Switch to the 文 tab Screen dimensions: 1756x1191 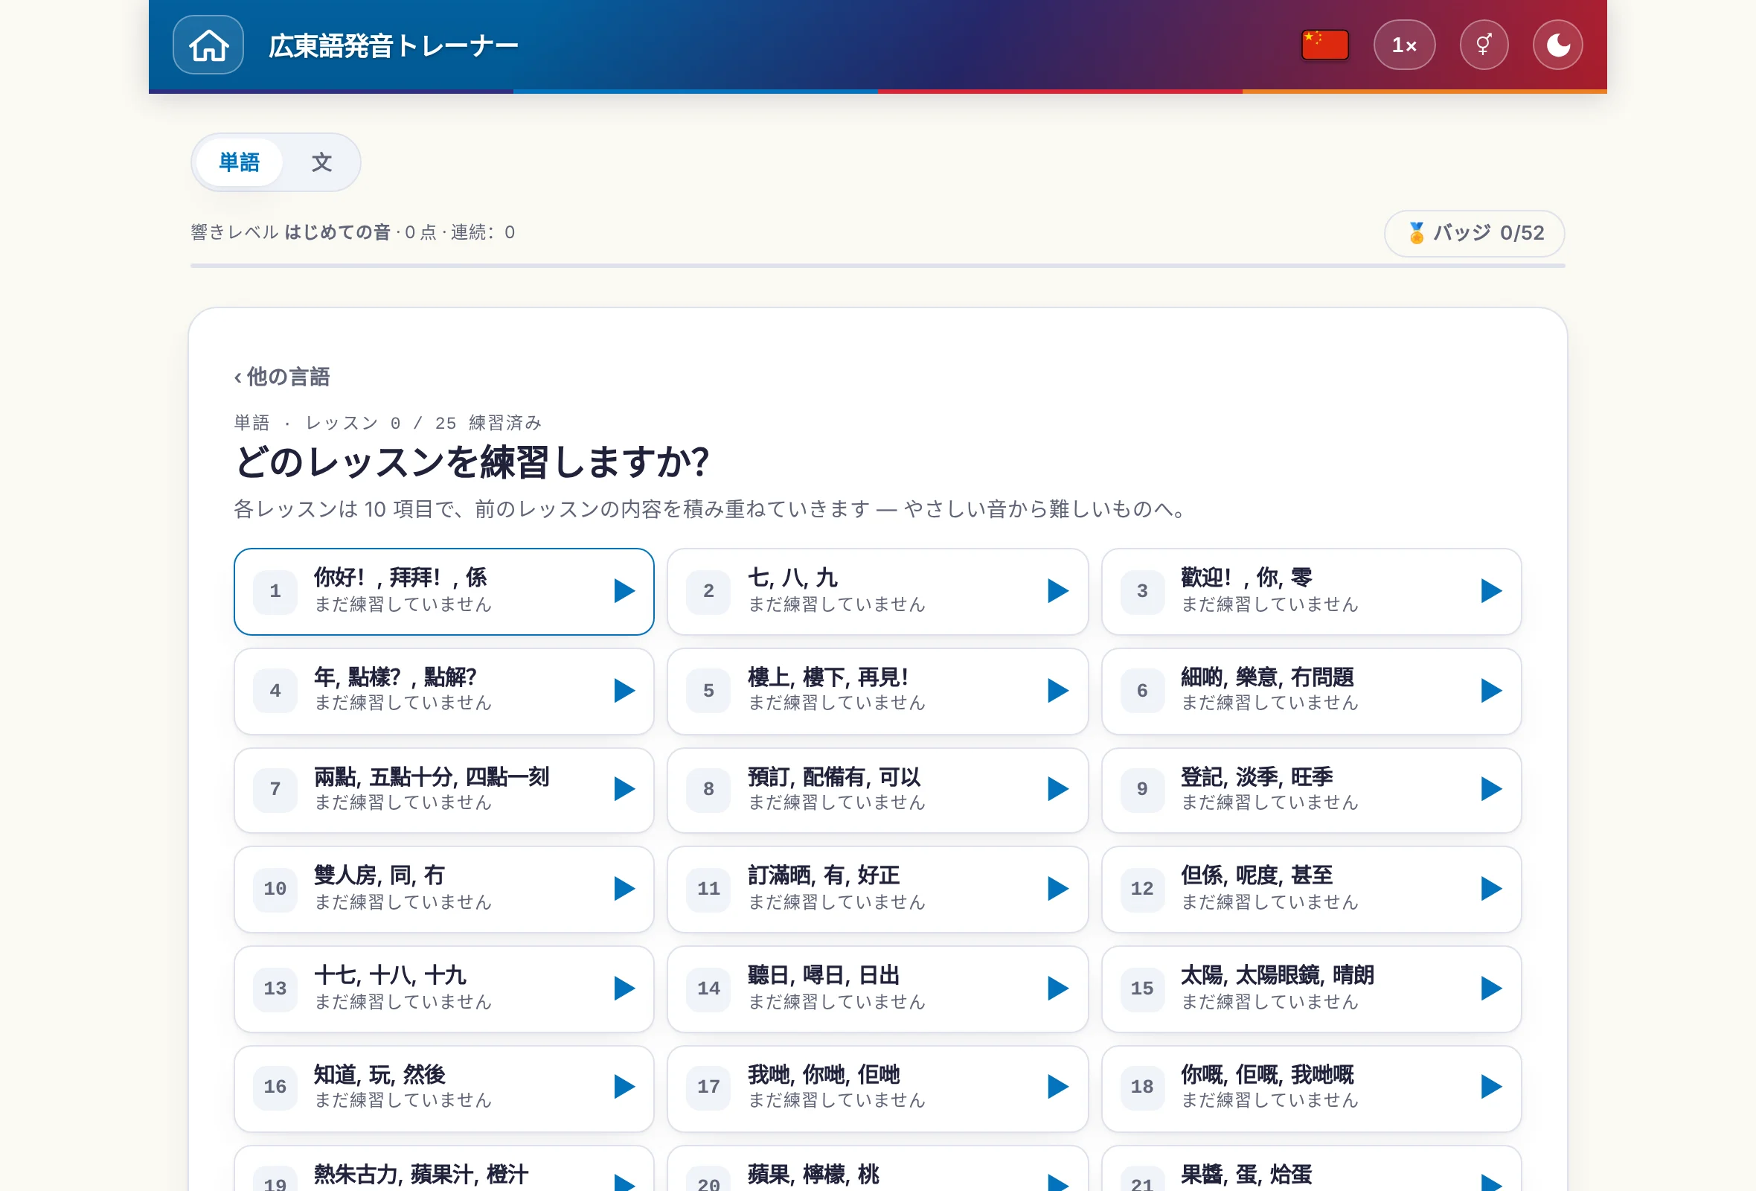coord(321,162)
